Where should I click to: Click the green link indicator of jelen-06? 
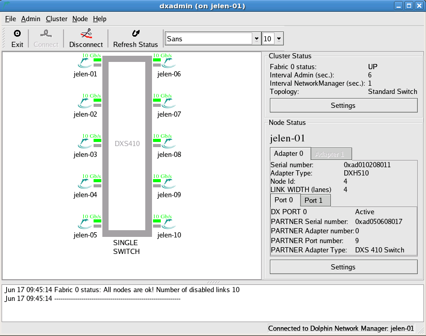click(x=157, y=60)
